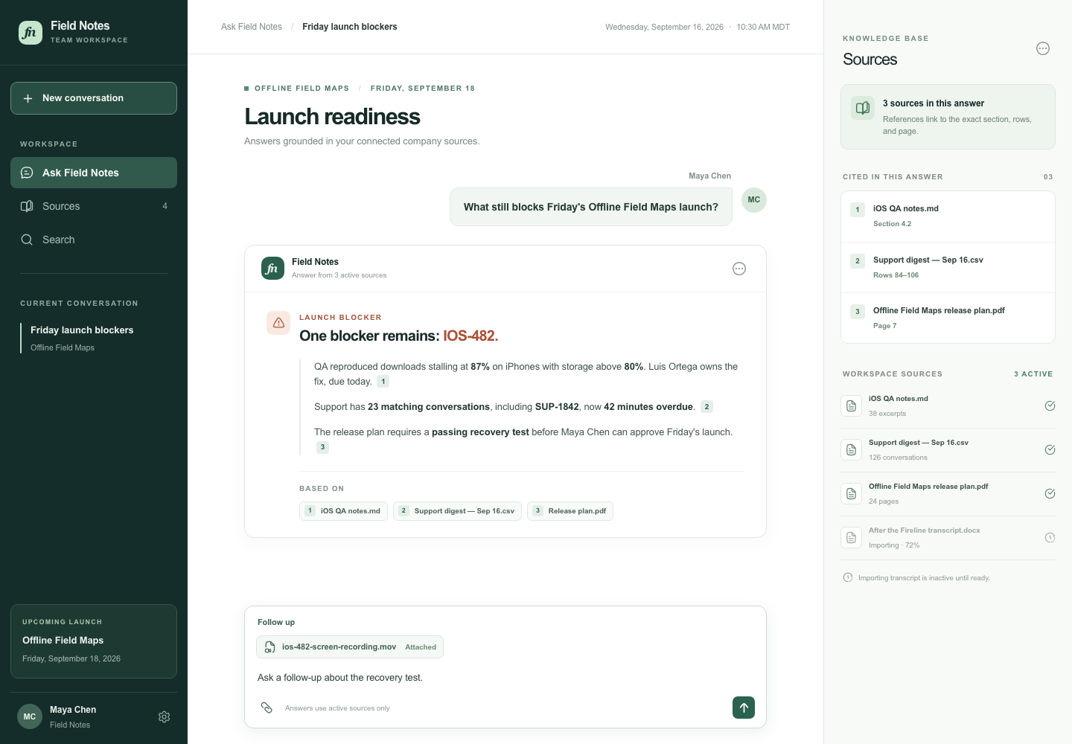1072x744 pixels.
Task: Click the IOS-482 blocker ID in the heading
Action: pyautogui.click(x=470, y=336)
